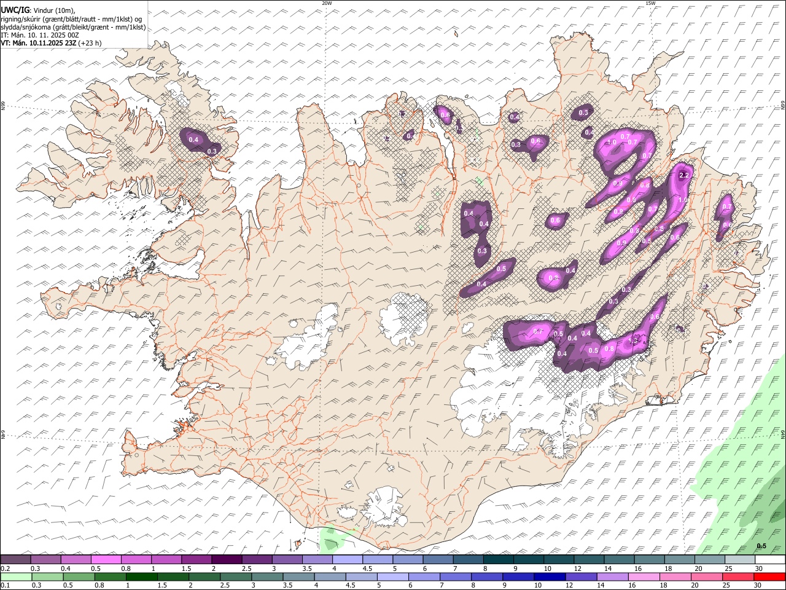
Task: Click the 'UWC/IG: Vindur (10m),' title line
Action: [x=39, y=10]
